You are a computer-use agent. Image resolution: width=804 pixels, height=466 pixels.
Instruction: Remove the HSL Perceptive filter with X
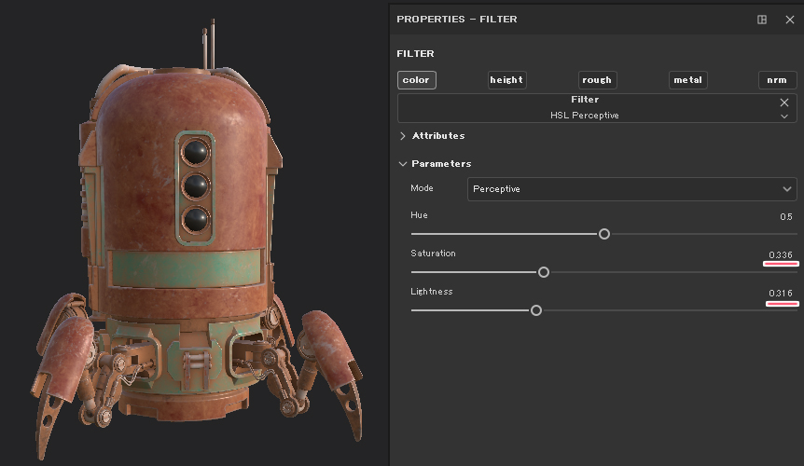(x=784, y=103)
